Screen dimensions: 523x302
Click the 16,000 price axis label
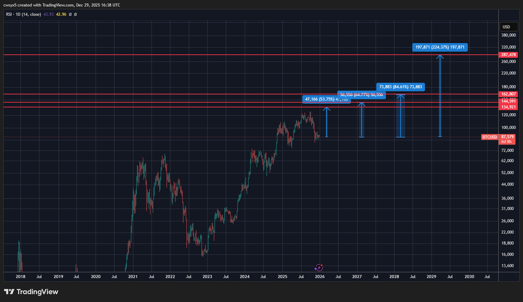coord(507,255)
